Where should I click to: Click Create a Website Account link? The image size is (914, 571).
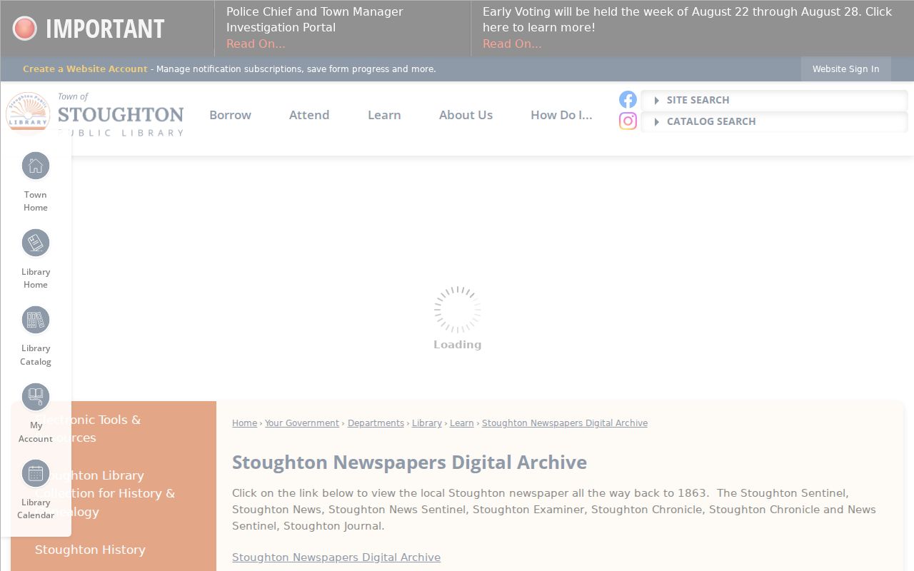pos(85,69)
